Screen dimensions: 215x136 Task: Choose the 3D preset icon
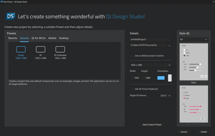(x=40, y=49)
